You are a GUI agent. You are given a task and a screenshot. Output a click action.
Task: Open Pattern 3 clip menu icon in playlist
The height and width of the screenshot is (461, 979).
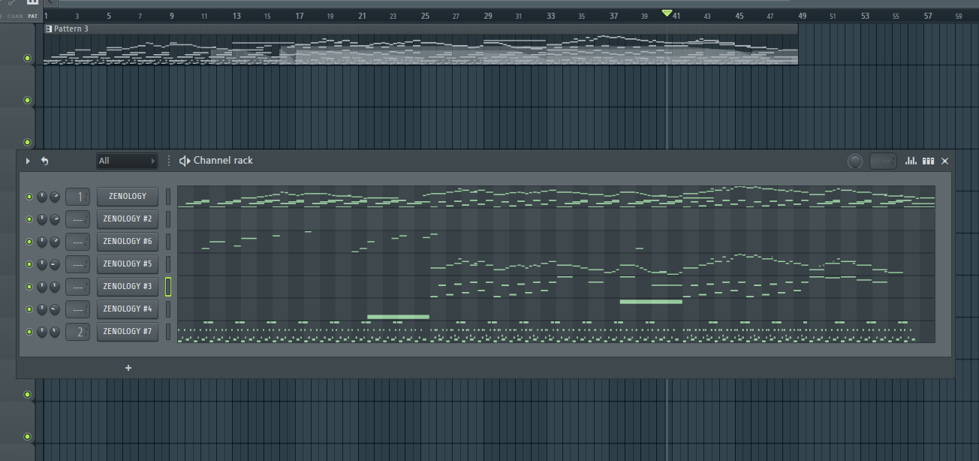(49, 29)
